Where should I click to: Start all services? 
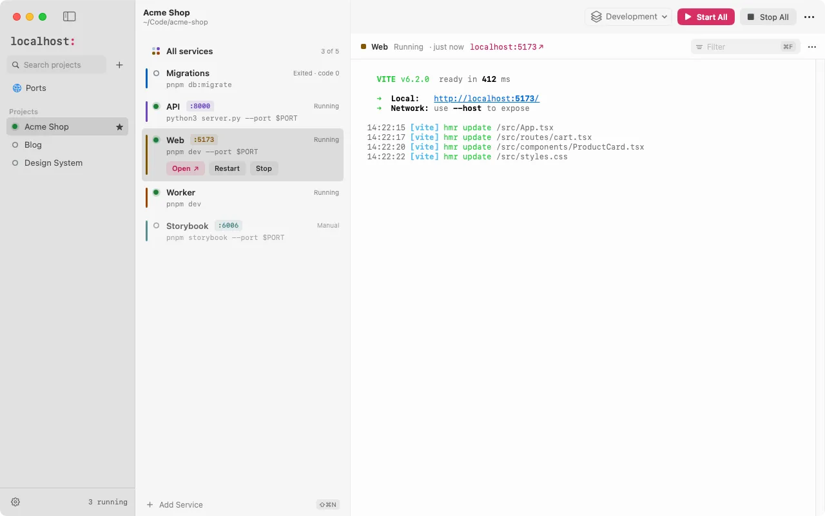tap(706, 17)
